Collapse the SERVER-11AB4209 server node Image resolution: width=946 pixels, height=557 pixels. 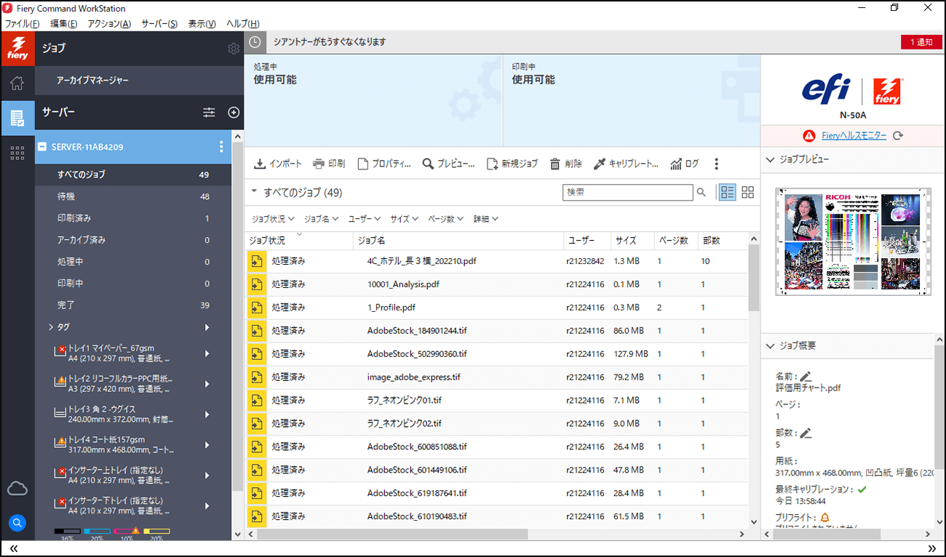click(43, 147)
